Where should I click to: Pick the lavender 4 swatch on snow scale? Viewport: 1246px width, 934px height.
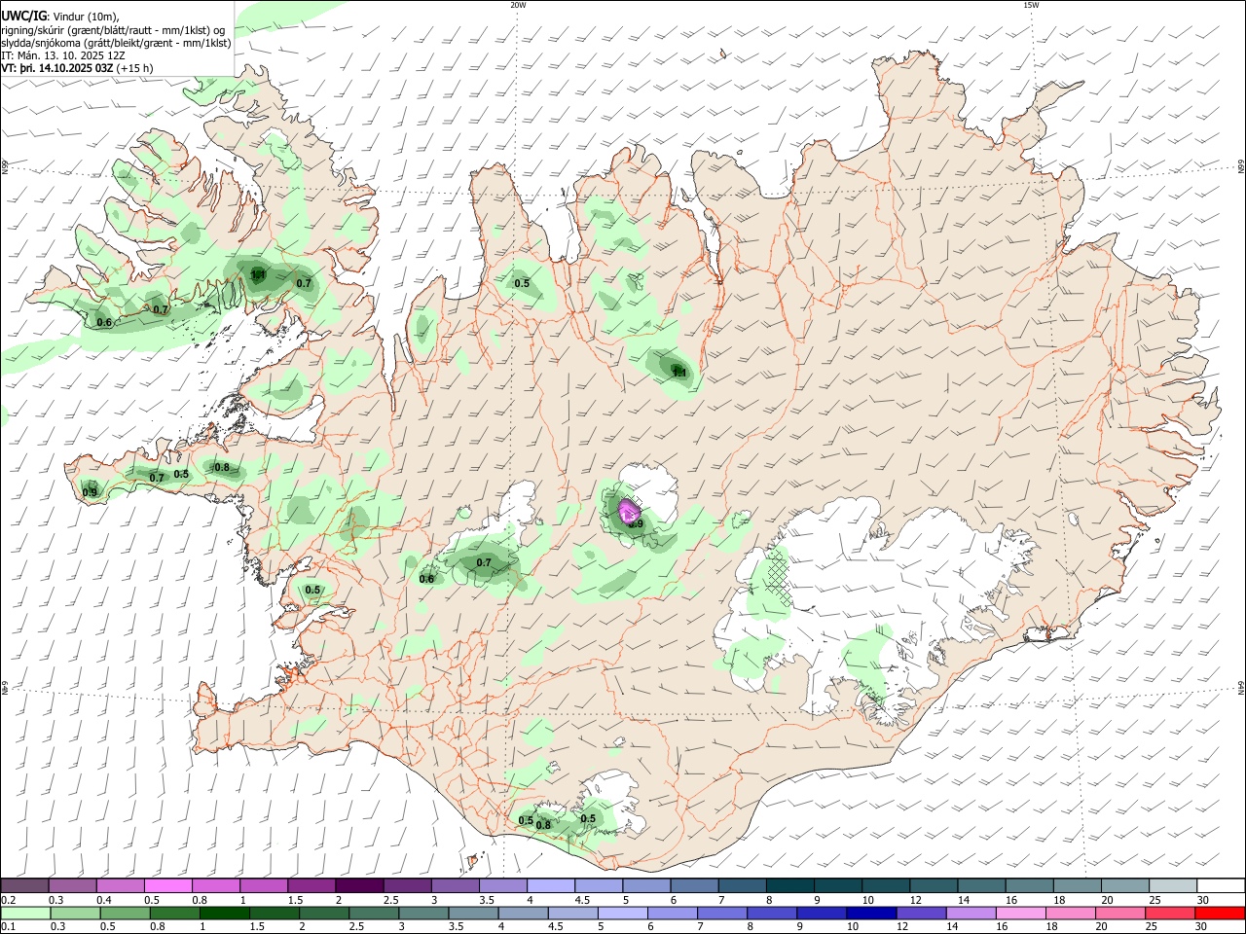(x=551, y=886)
